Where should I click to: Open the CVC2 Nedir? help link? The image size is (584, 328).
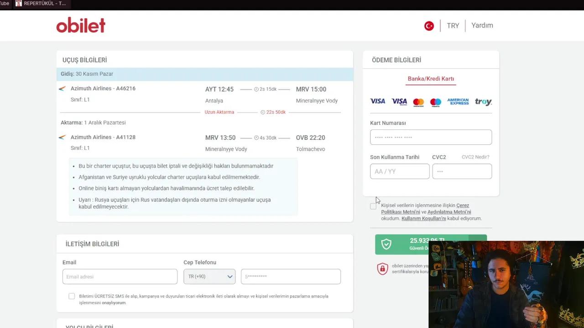475,157
